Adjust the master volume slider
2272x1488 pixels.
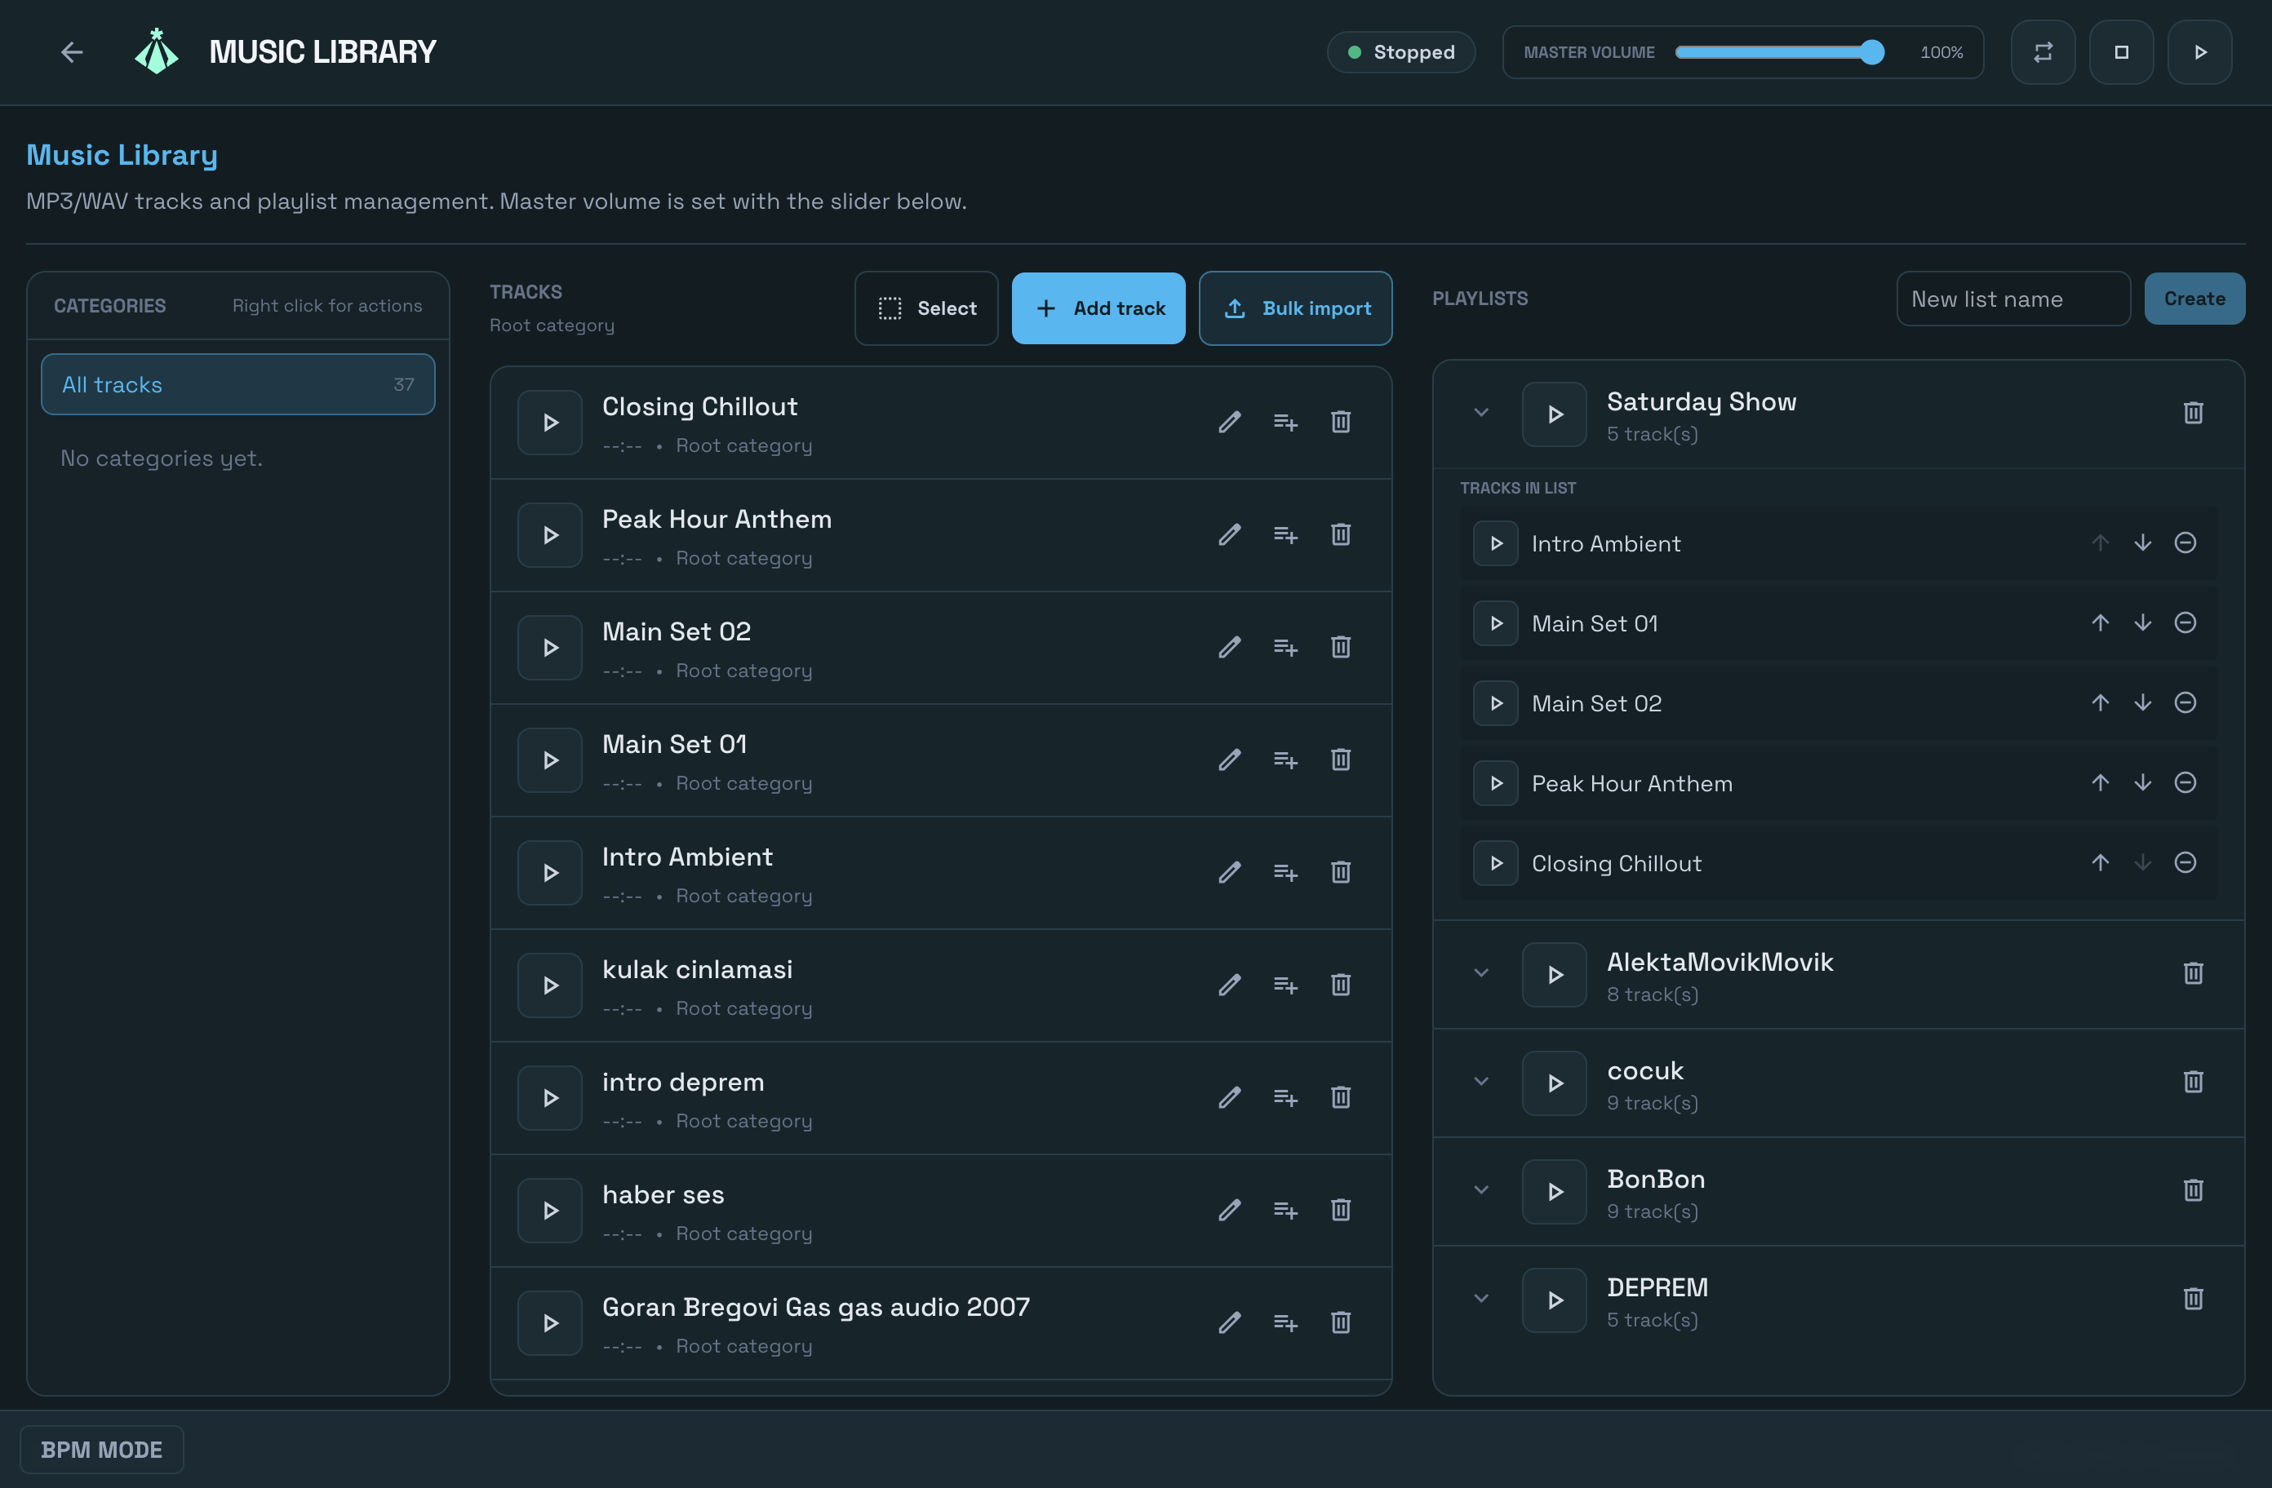(x=1779, y=52)
